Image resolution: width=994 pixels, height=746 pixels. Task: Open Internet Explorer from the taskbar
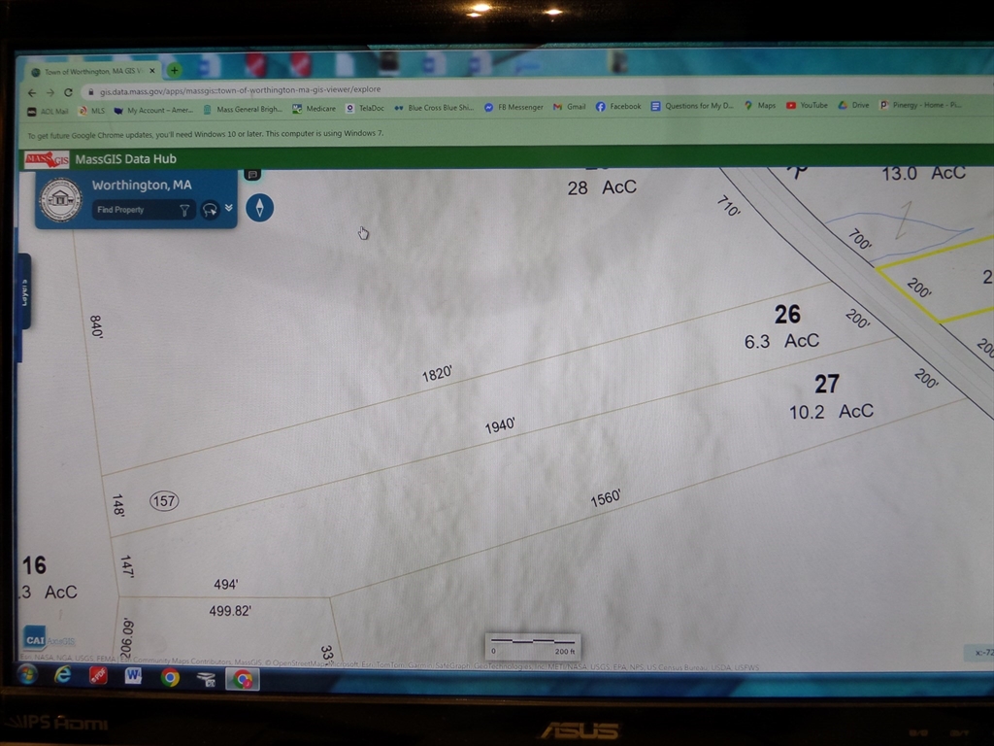(63, 675)
